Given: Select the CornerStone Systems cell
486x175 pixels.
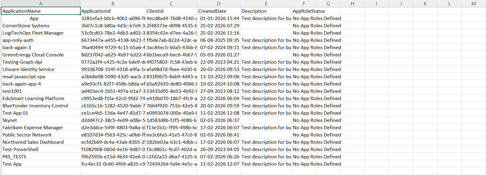Looking at the screenshot, I should (x=41, y=26).
